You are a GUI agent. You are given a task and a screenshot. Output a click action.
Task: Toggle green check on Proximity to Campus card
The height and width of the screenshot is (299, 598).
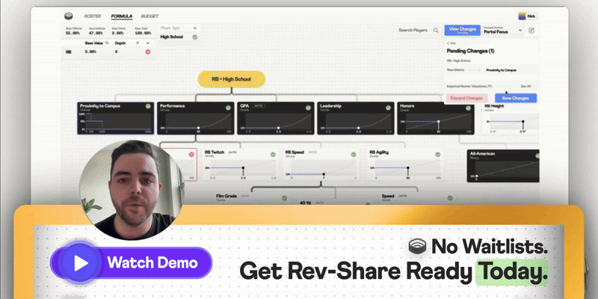tap(148, 108)
